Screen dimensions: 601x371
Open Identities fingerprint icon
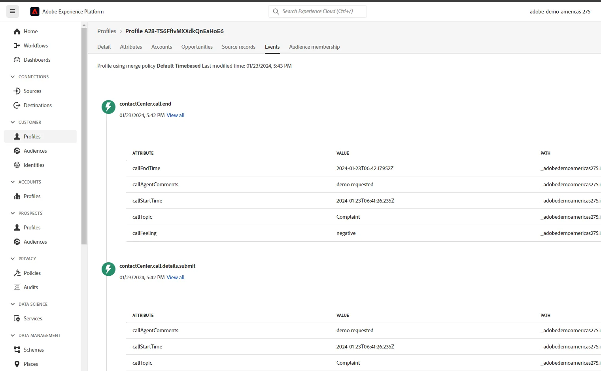coord(17,165)
